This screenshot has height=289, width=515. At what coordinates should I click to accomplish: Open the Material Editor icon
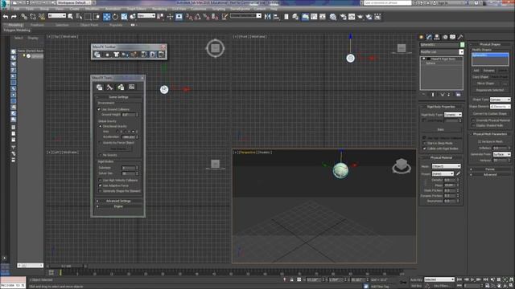point(333,16)
